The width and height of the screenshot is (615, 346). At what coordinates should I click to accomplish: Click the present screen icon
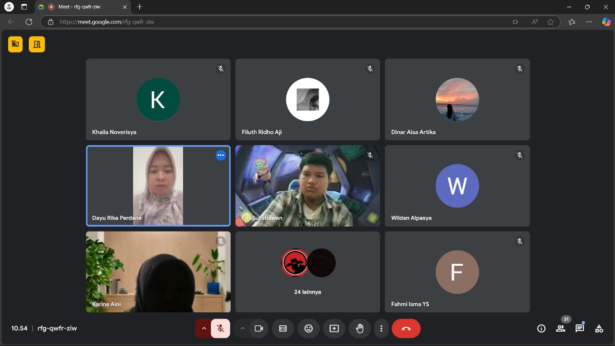point(334,329)
